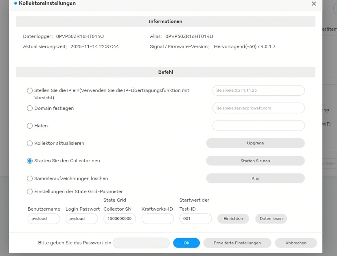Click the Hafen port input field

(259, 126)
